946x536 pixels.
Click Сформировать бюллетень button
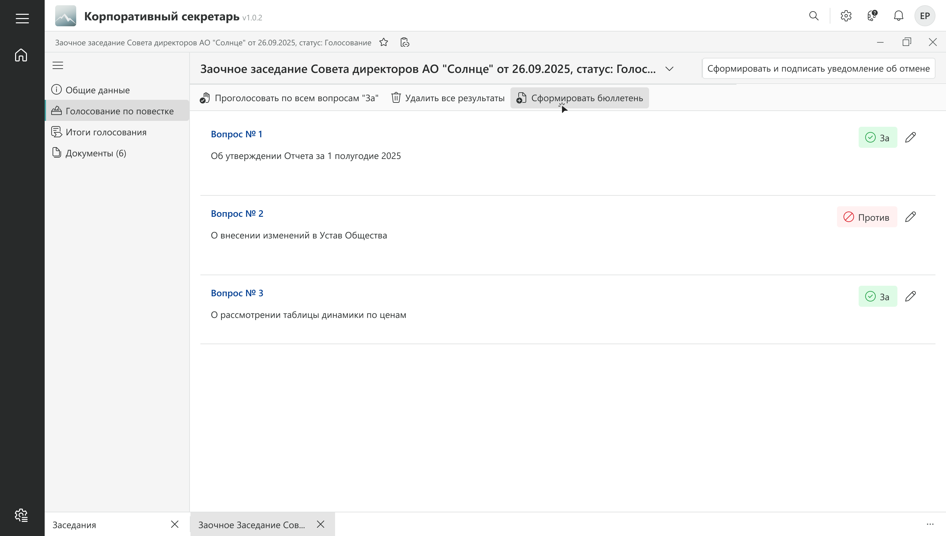coord(579,98)
